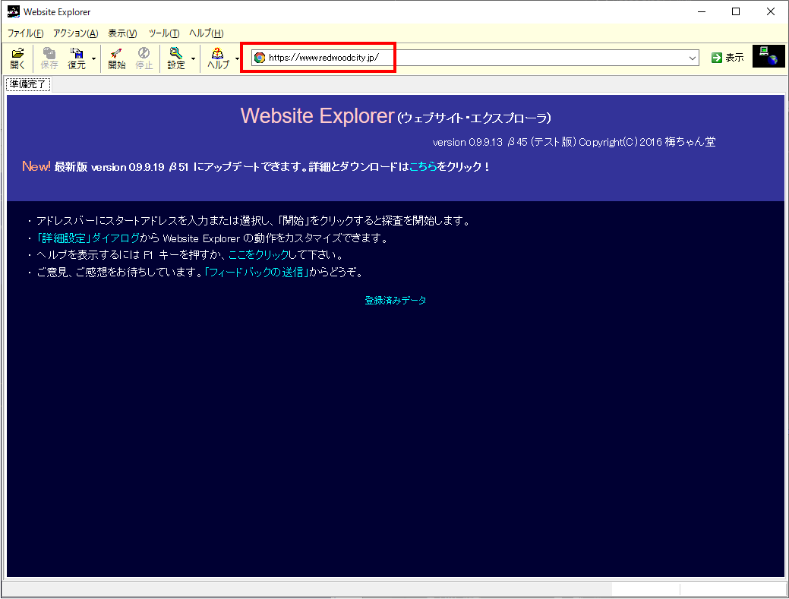The height and width of the screenshot is (599, 789).
Task: Open the 表示(V) menu
Action: pos(122,33)
